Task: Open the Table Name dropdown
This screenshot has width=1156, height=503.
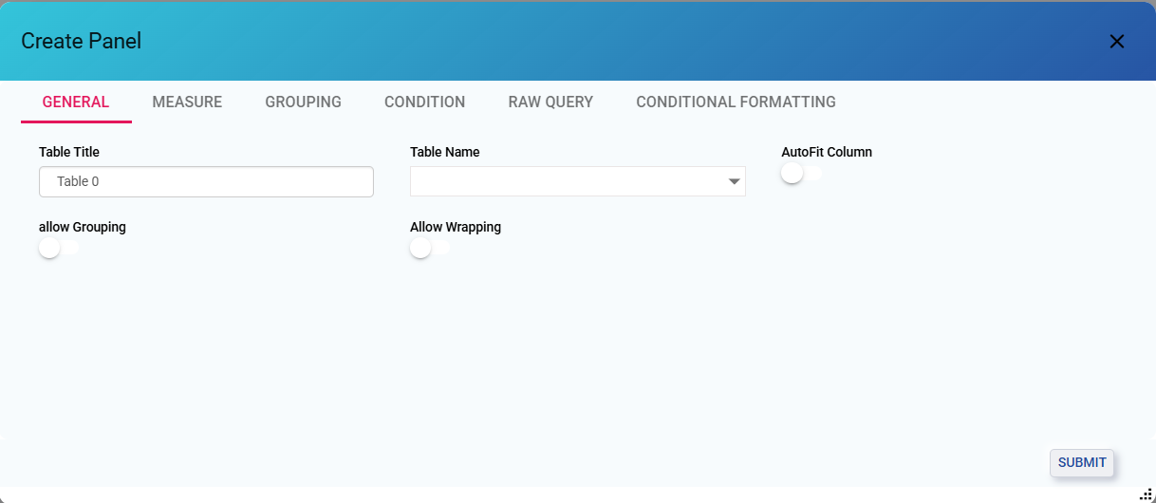Action: pyautogui.click(x=577, y=181)
